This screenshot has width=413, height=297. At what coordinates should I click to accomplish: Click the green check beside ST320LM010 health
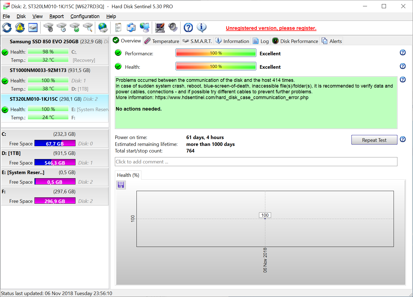[5, 109]
